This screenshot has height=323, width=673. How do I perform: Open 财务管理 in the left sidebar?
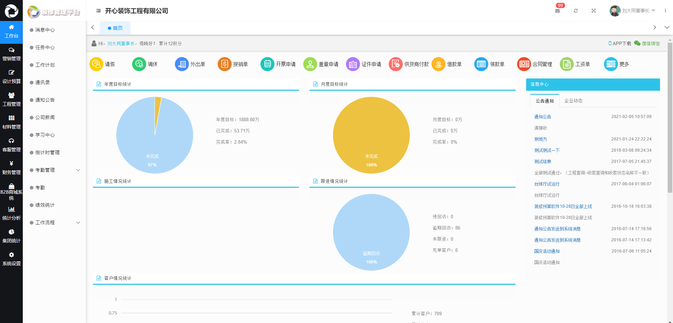pyautogui.click(x=11, y=168)
